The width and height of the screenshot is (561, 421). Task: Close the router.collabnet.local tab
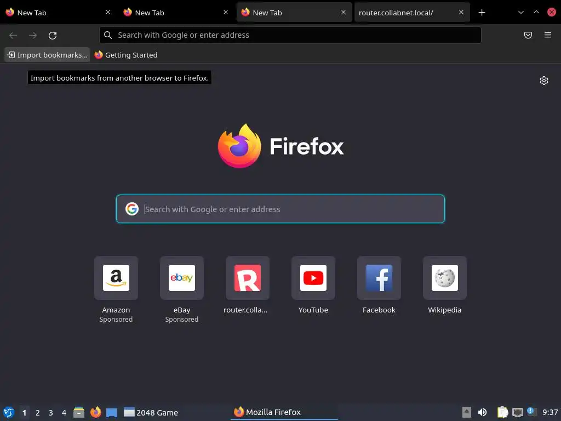point(461,12)
